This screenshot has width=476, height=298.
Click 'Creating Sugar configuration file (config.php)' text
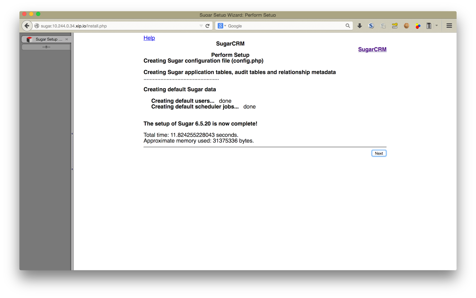[x=203, y=61]
